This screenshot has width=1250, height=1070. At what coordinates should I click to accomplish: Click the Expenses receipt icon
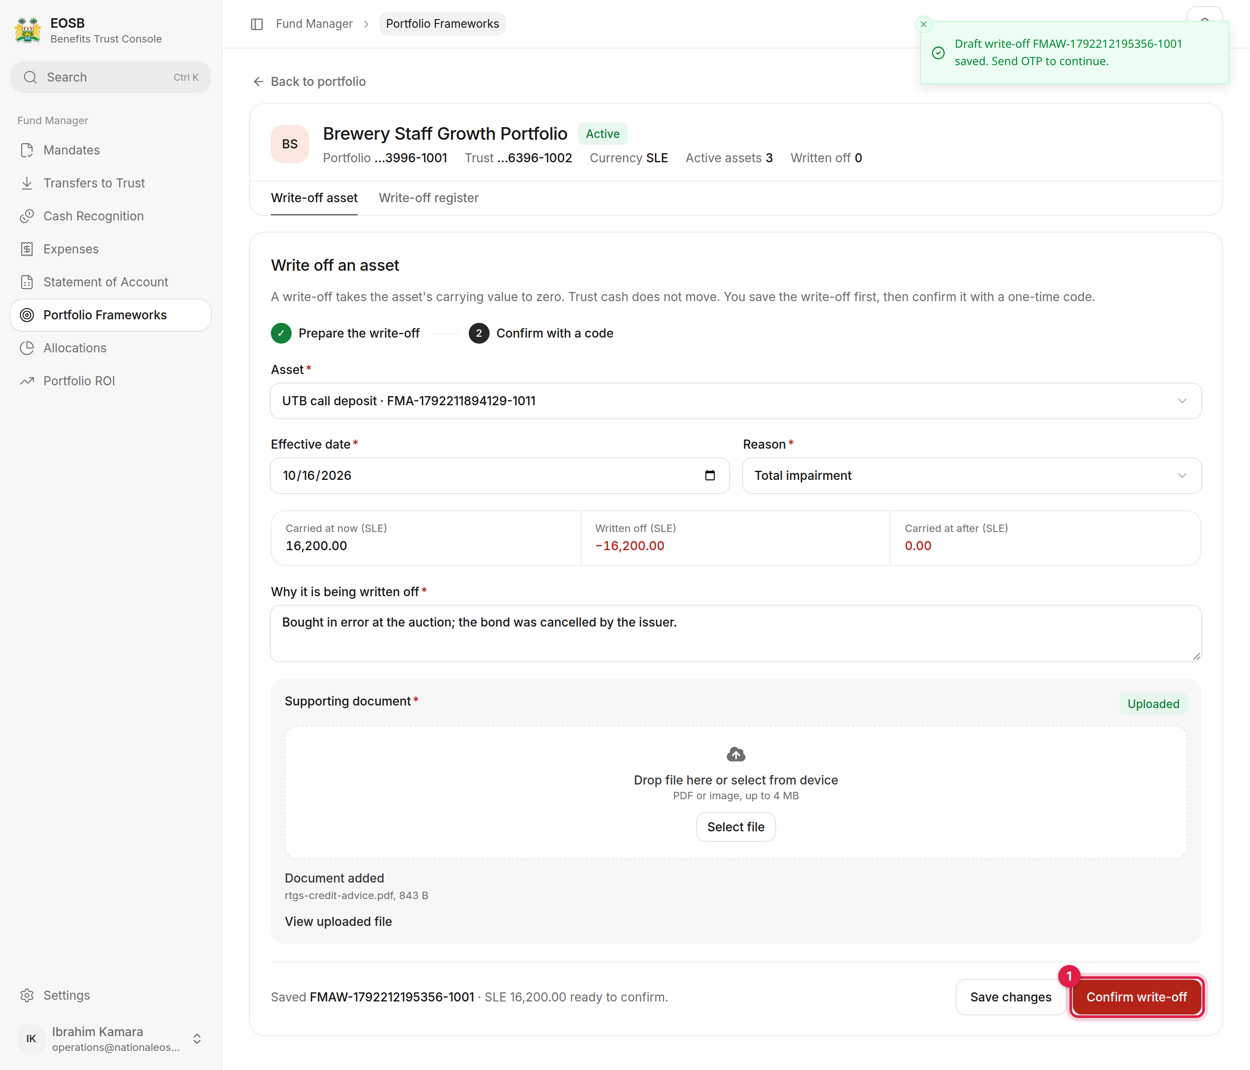click(27, 249)
